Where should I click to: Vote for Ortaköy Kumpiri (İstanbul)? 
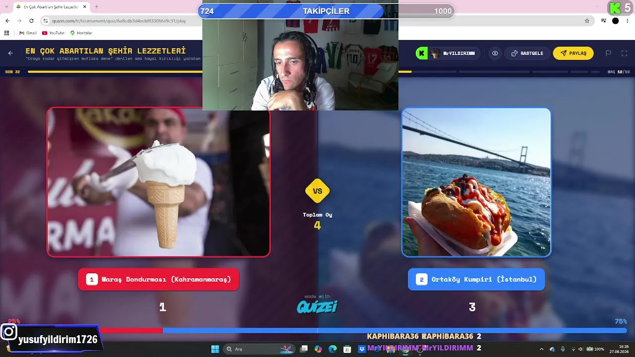pyautogui.click(x=476, y=279)
